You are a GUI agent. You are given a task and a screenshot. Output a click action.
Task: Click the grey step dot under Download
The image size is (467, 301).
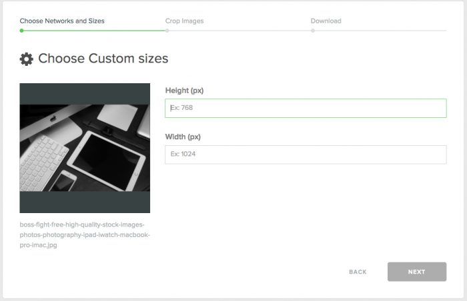click(312, 31)
